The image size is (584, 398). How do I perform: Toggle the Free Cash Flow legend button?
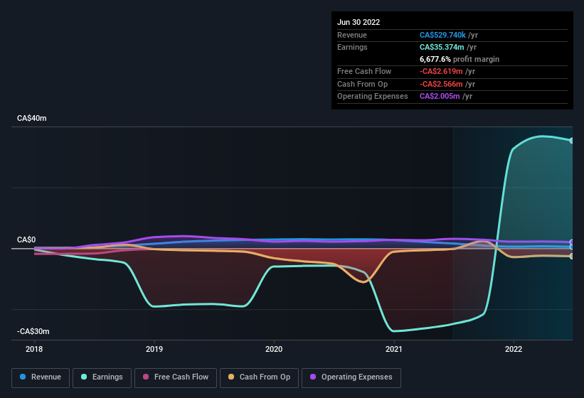176,377
